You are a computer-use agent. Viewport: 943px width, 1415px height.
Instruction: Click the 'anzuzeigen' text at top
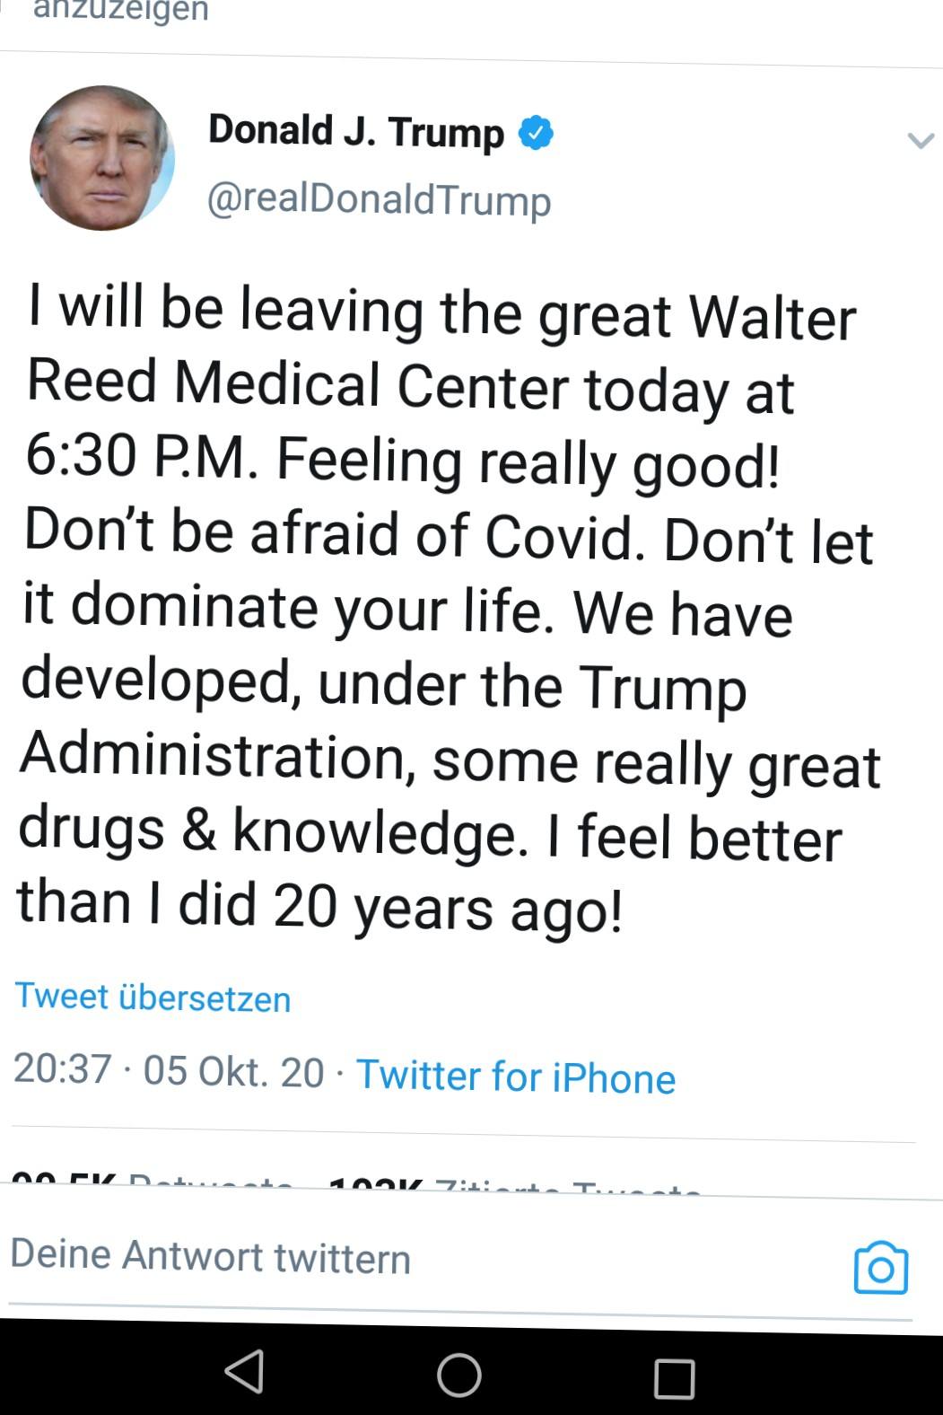point(120,11)
